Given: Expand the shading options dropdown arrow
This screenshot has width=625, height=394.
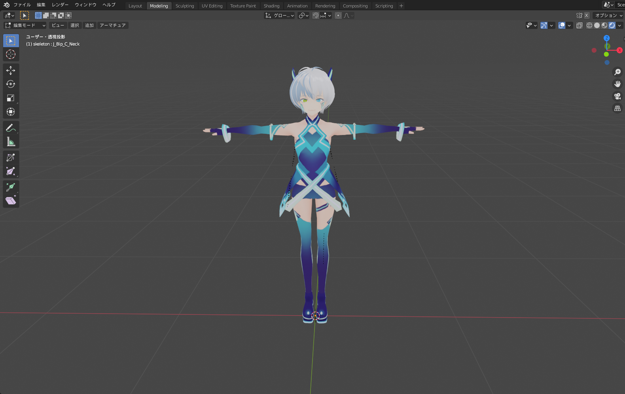Looking at the screenshot, I should (619, 25).
